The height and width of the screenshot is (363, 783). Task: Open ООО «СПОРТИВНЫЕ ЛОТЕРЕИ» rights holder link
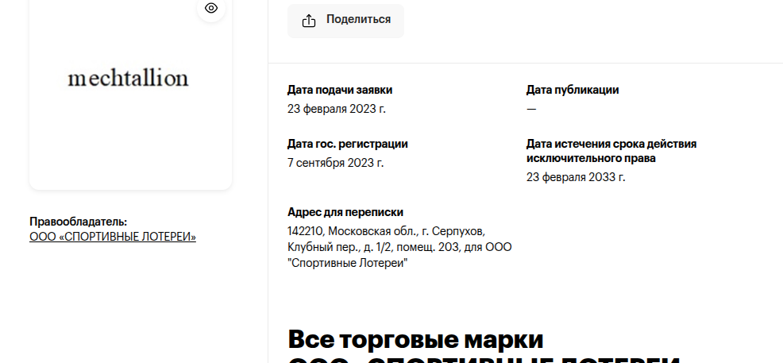[113, 237]
